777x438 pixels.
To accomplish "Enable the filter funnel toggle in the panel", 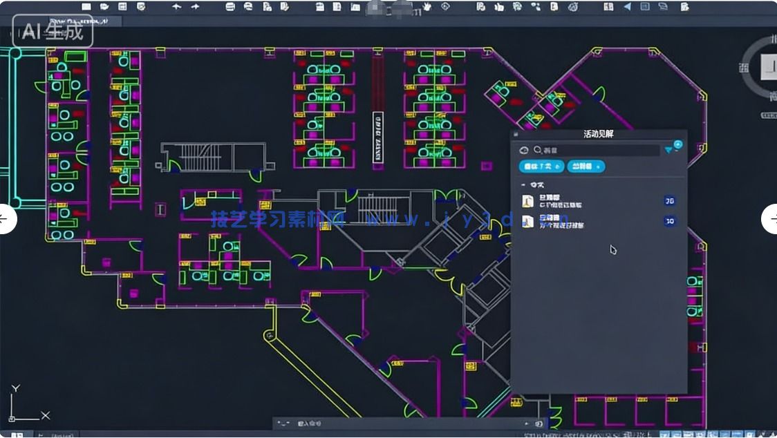I will (x=668, y=150).
